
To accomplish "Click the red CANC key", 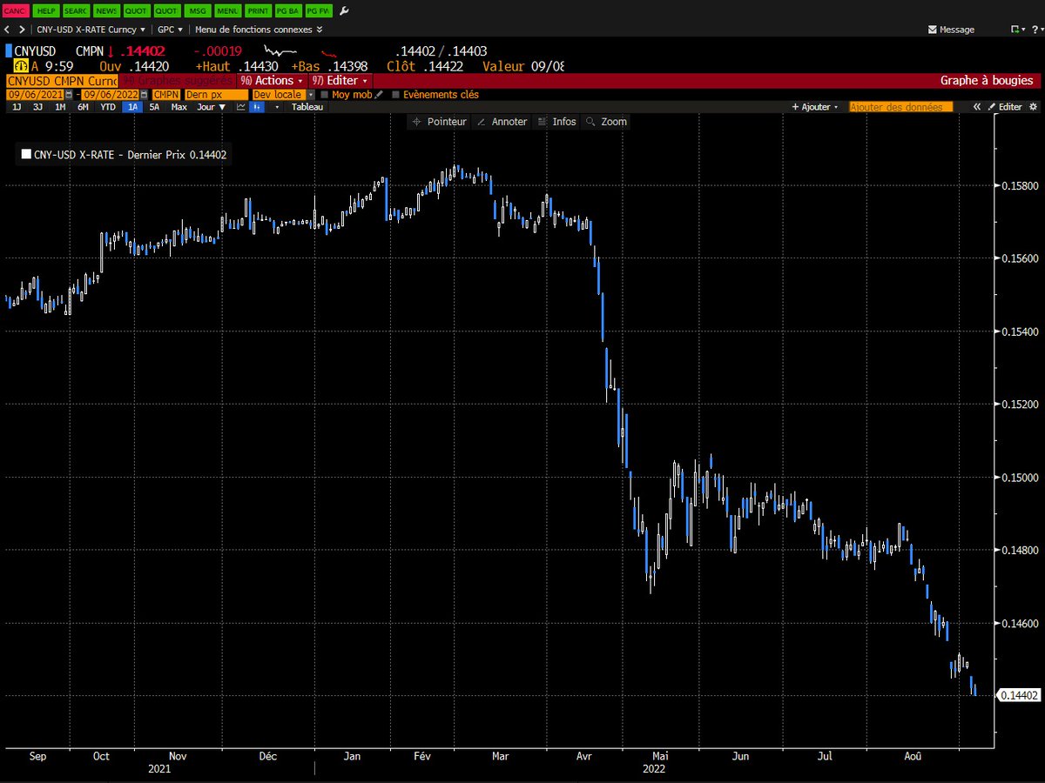I will click(x=16, y=10).
